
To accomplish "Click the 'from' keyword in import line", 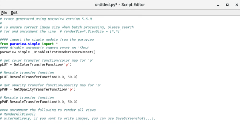I will point(4,44).
